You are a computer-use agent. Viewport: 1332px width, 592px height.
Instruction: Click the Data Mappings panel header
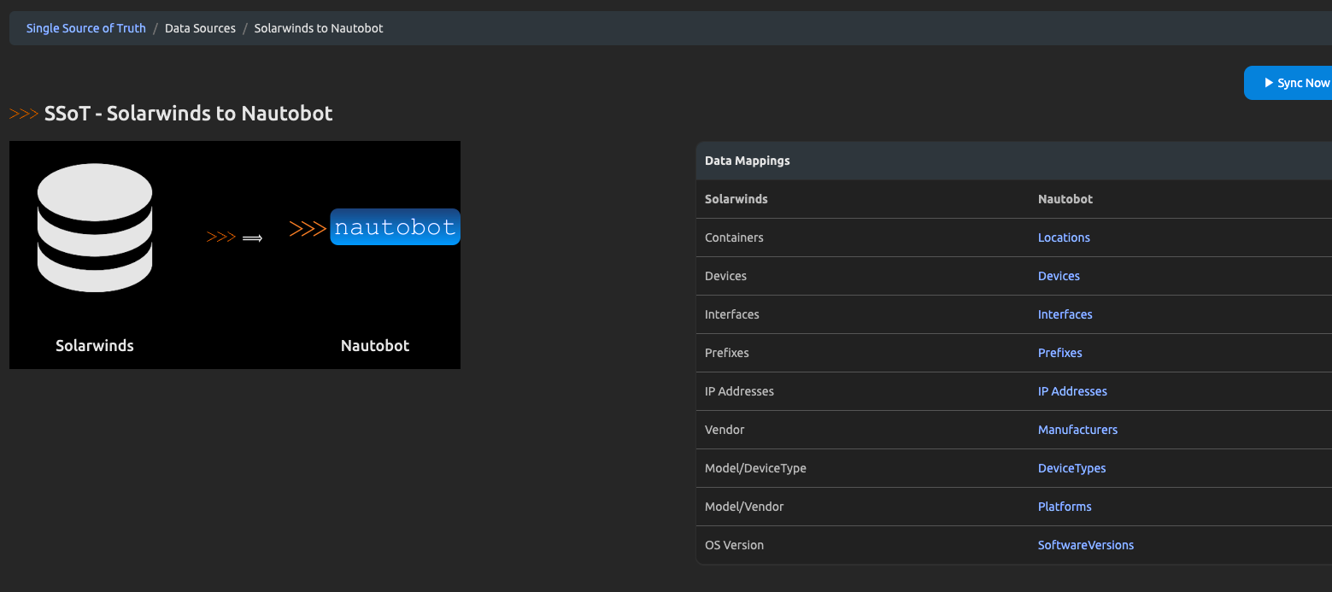747,161
